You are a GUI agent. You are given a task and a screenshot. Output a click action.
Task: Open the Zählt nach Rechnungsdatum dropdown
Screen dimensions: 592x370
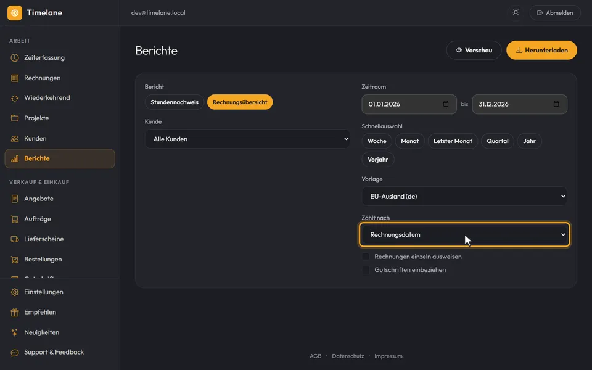(464, 234)
